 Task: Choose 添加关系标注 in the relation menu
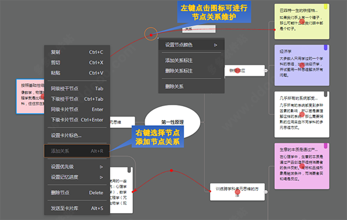[191, 60]
